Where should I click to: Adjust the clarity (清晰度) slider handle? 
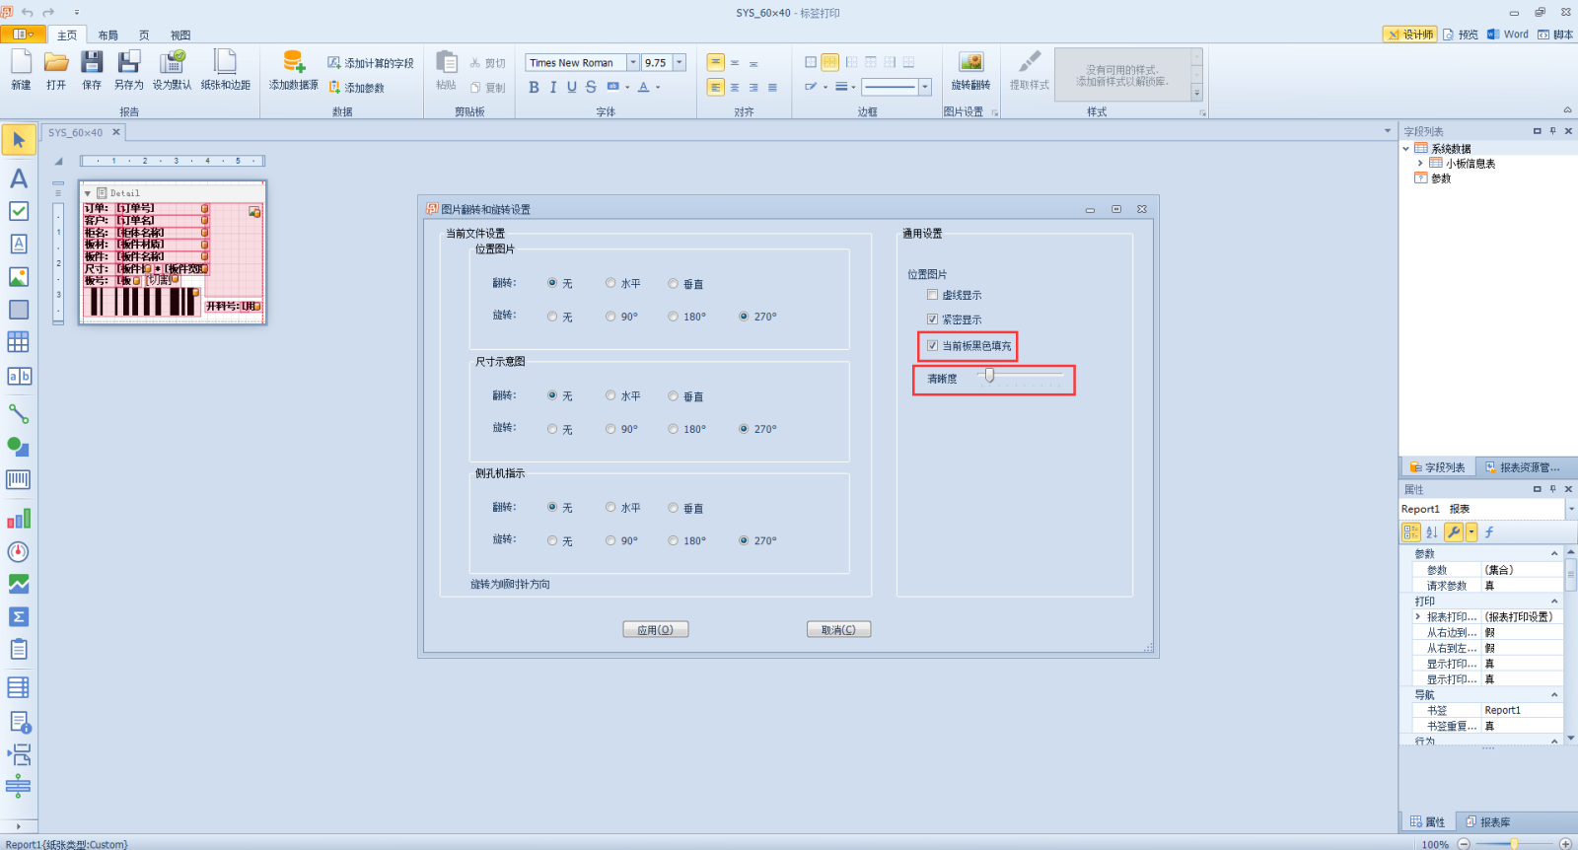(989, 376)
